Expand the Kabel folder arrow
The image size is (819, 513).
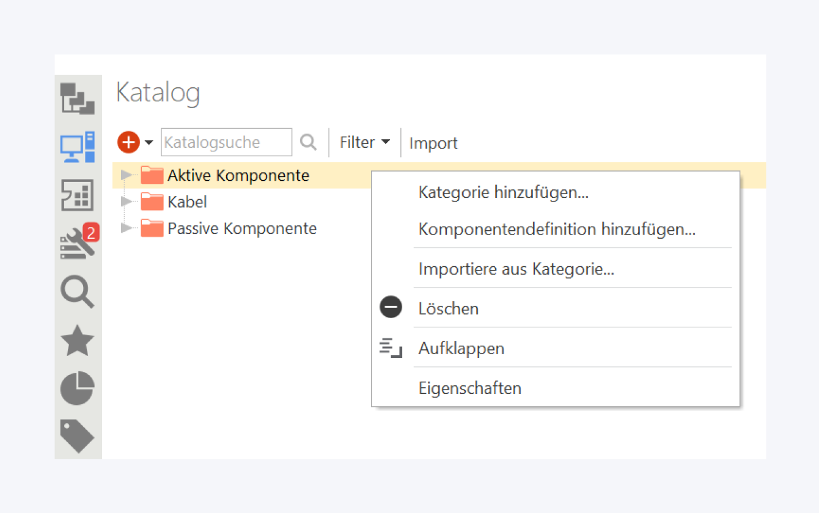click(126, 202)
